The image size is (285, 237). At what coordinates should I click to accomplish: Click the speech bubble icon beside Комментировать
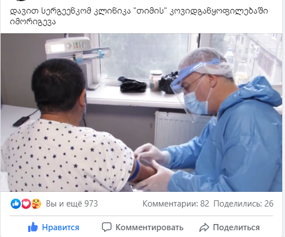(x=106, y=227)
